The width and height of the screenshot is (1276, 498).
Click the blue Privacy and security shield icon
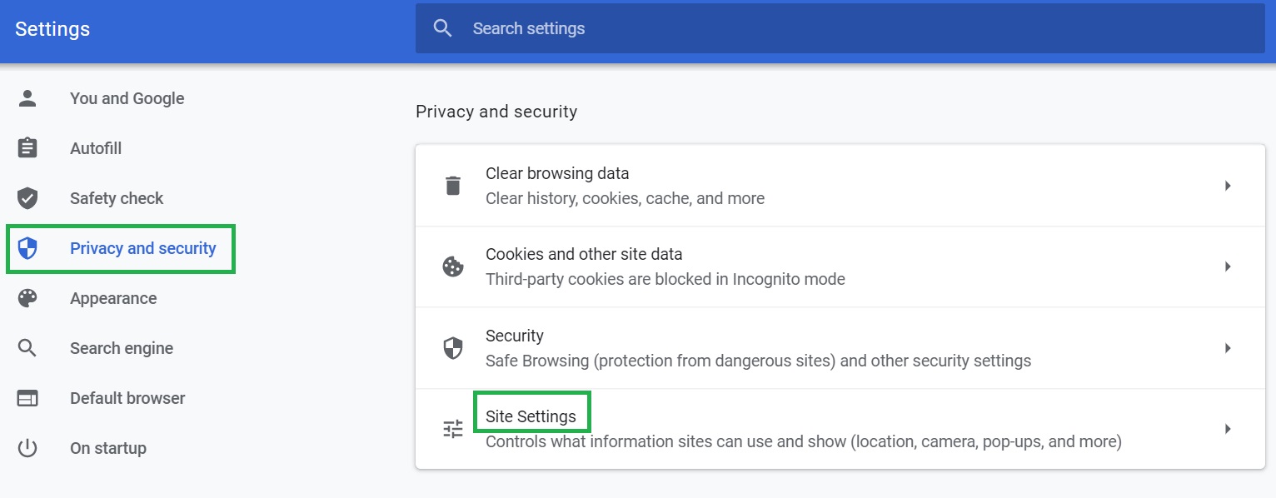(27, 248)
